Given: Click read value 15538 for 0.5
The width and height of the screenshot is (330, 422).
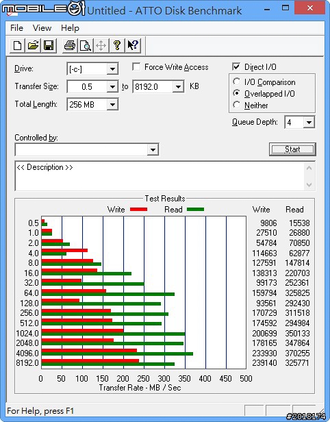Looking at the screenshot, I should [x=299, y=223].
